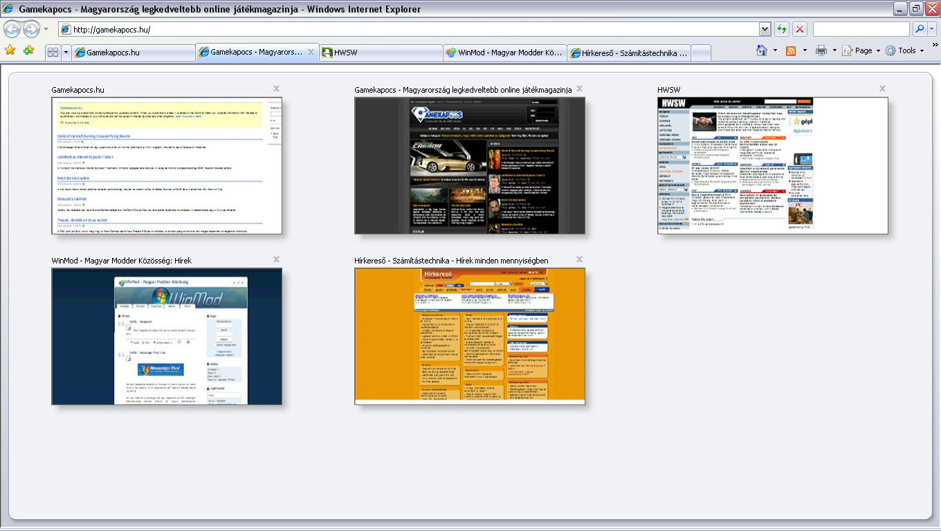Open the Tools menu
Viewport: 941px width, 531px height.
pyautogui.click(x=905, y=50)
